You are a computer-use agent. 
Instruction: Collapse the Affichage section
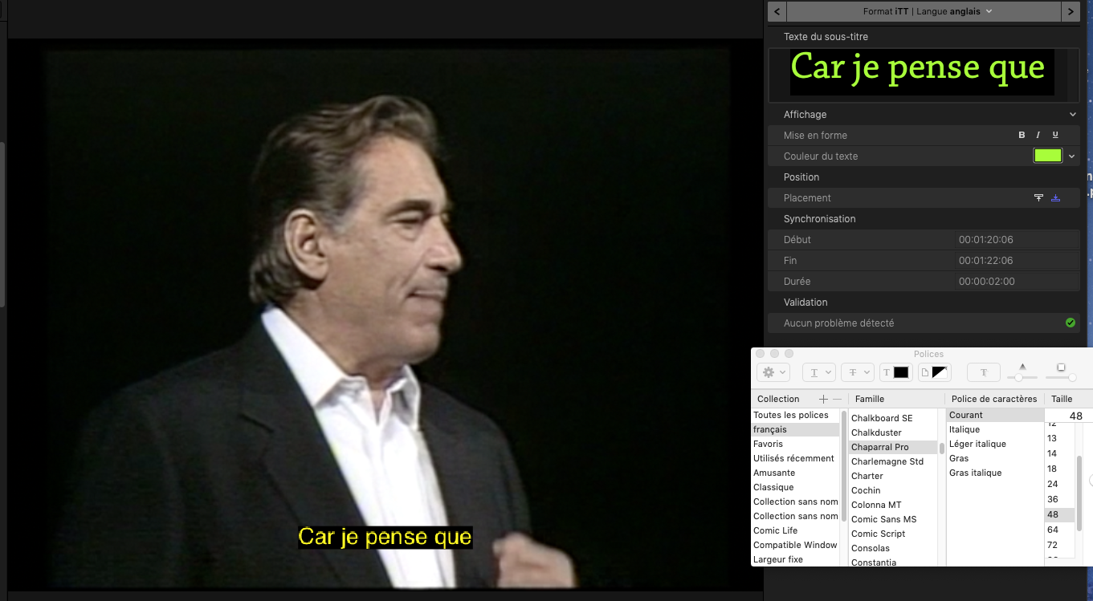pos(1072,115)
